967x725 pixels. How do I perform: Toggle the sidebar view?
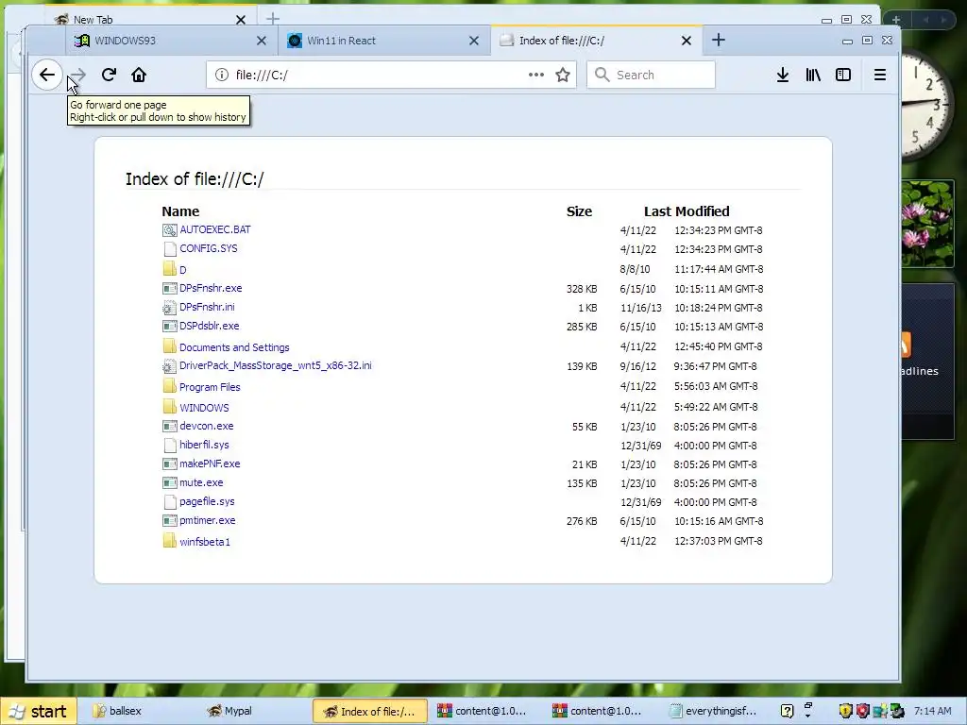point(843,75)
